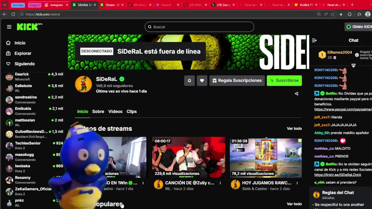Screen dimensions: 372x209
Task: Click the Chat panel header
Action: 353,40
